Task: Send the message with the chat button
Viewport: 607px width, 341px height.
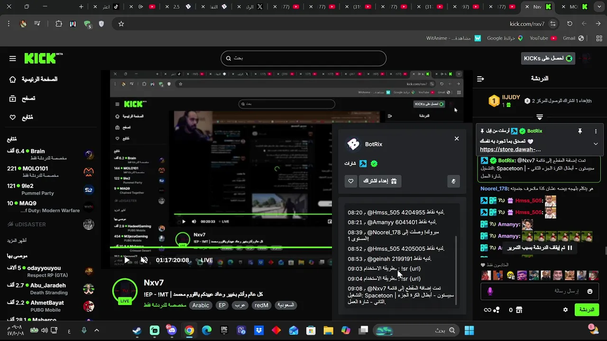Action: (x=587, y=310)
